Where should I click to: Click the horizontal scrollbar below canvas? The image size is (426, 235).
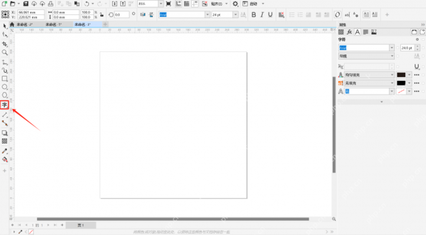pos(173,219)
